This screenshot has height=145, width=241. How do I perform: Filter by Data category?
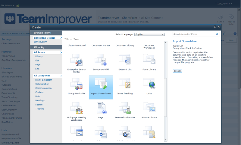(38, 96)
